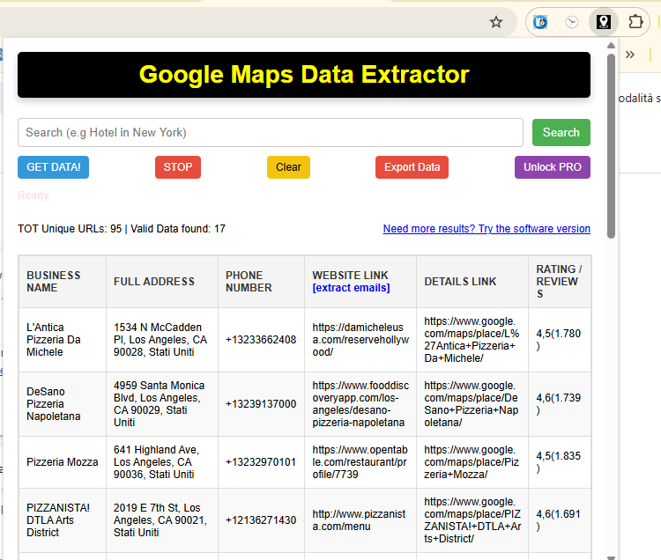
Task: Expand the double-chevron overflow menu
Action: [x=630, y=55]
